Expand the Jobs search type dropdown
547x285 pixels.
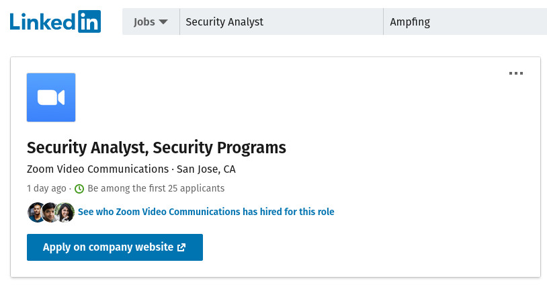(x=151, y=22)
